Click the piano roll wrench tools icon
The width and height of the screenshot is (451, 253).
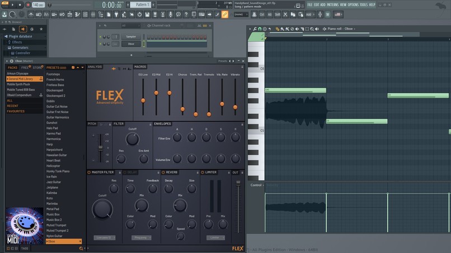(255, 29)
